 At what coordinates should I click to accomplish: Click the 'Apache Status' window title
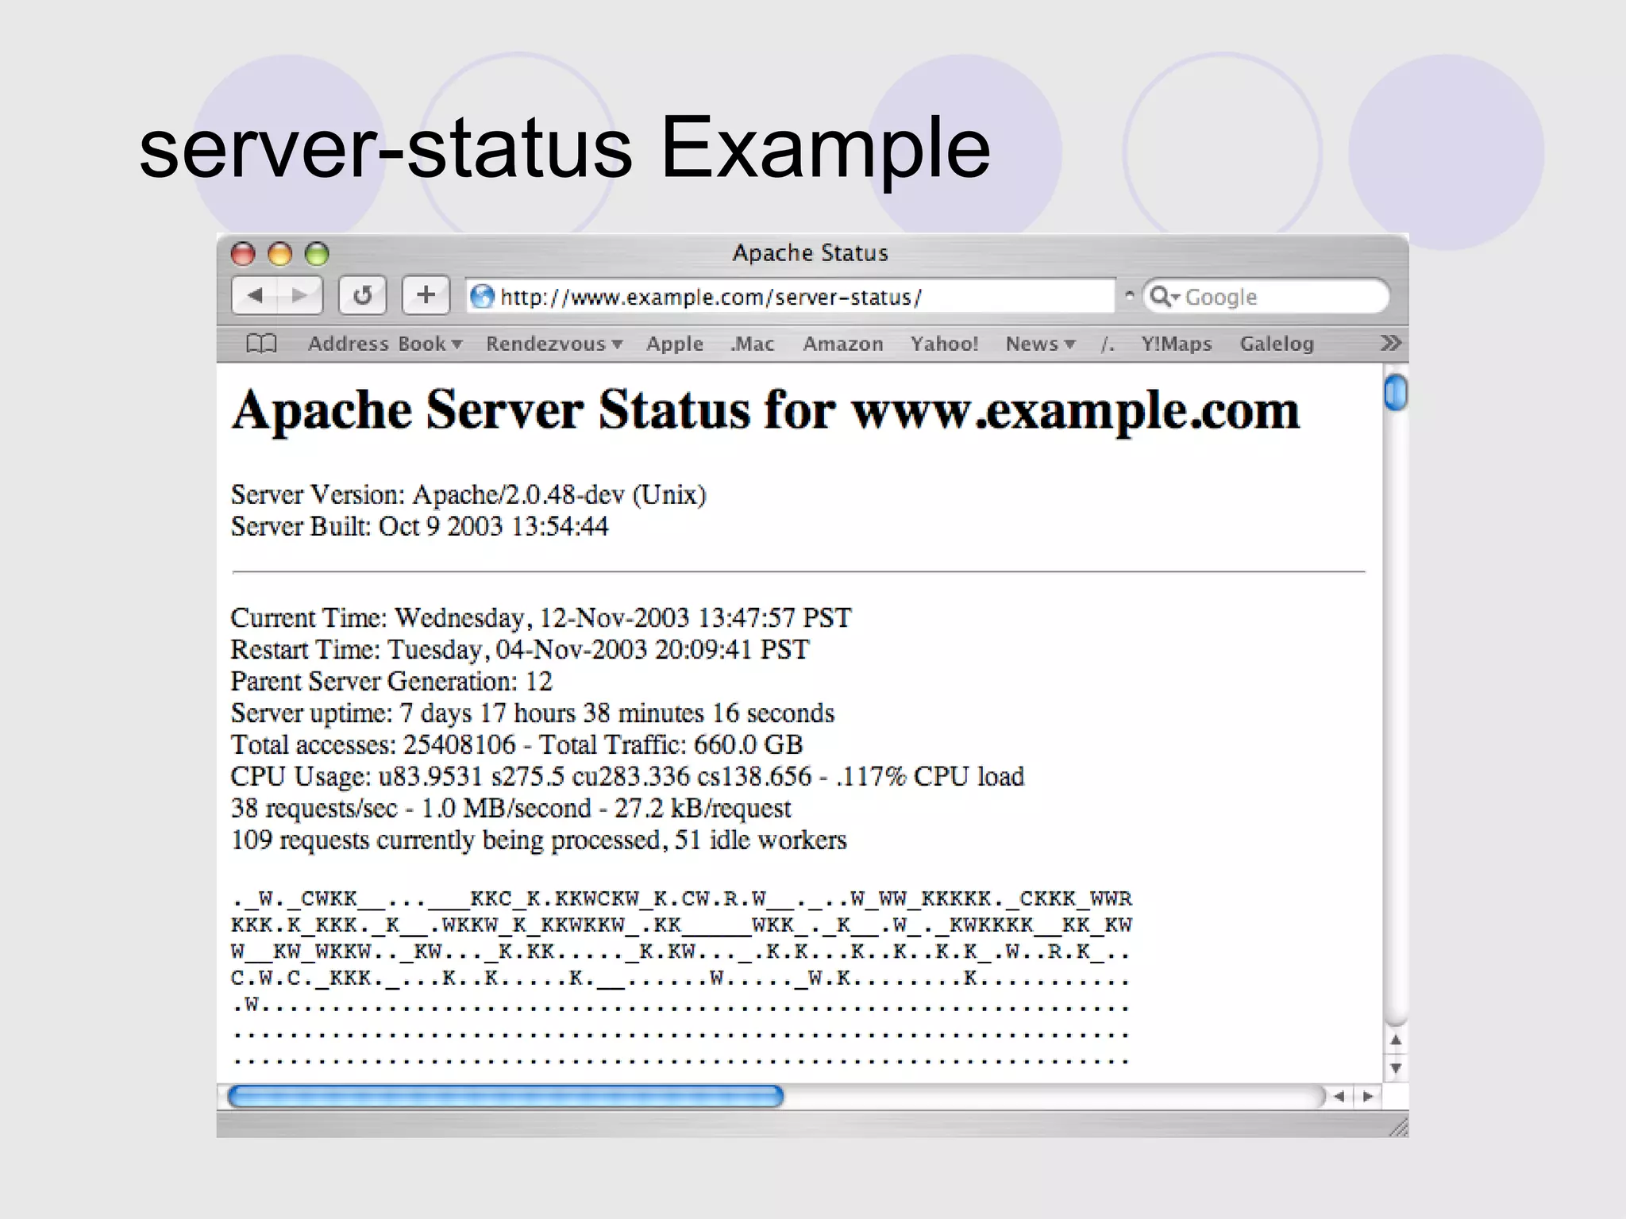tap(810, 253)
